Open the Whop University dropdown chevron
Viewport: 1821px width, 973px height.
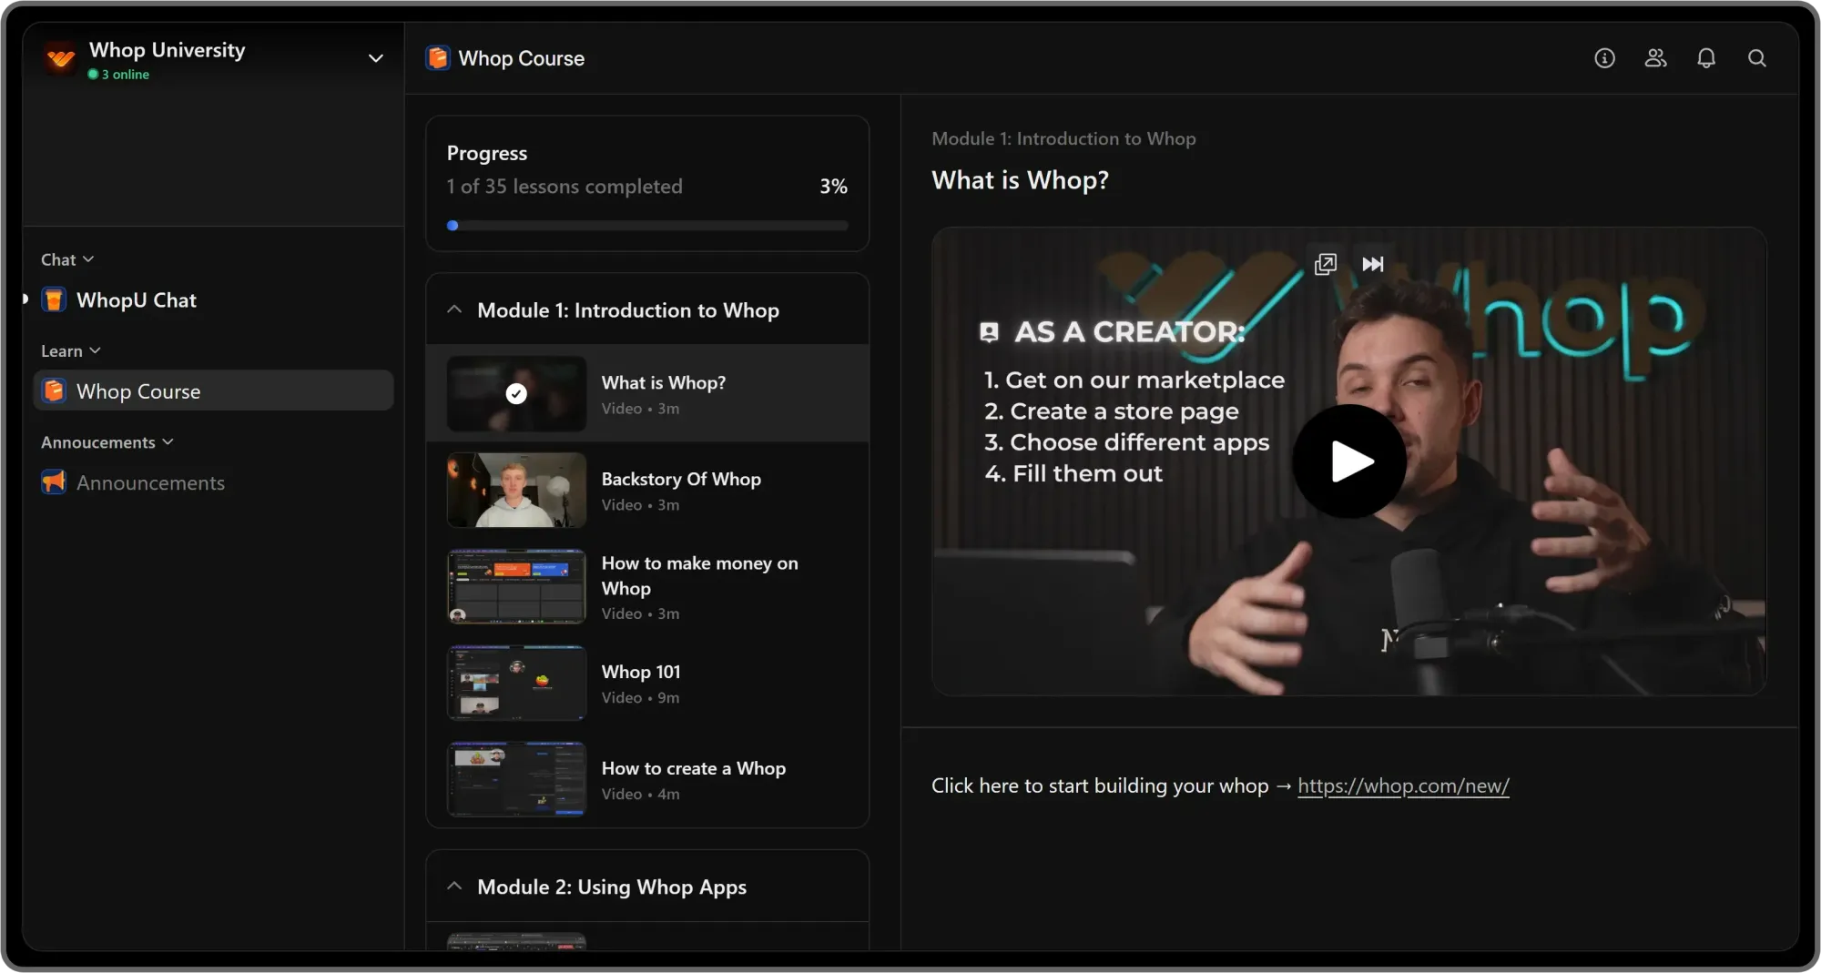click(x=375, y=58)
